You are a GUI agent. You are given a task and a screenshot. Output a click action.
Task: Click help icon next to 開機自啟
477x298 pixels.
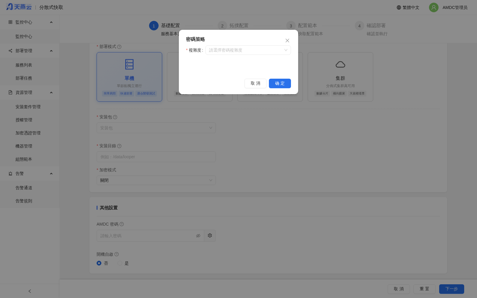point(117,254)
